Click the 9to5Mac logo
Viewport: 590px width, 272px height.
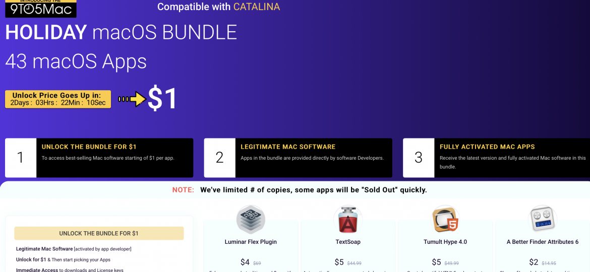pos(40,9)
